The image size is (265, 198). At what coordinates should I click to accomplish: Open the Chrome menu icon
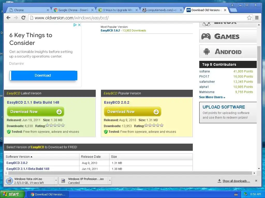[x=257, y=18]
